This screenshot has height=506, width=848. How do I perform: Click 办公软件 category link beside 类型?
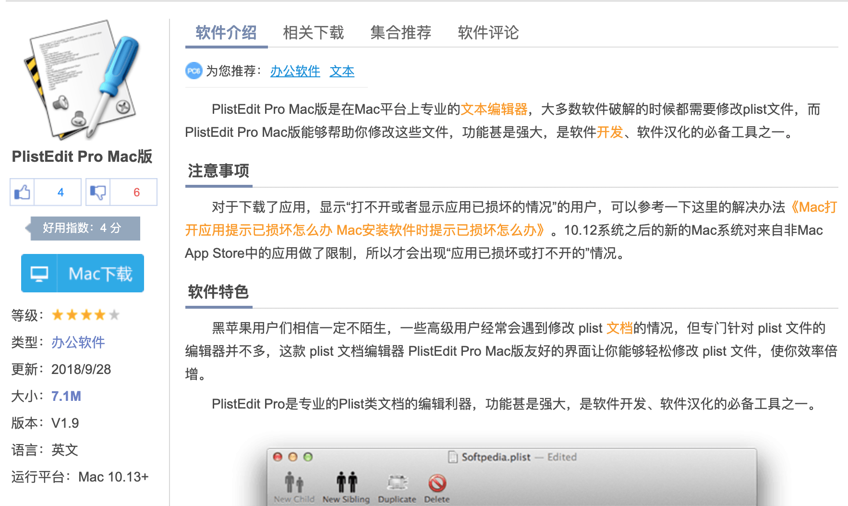[x=78, y=342]
